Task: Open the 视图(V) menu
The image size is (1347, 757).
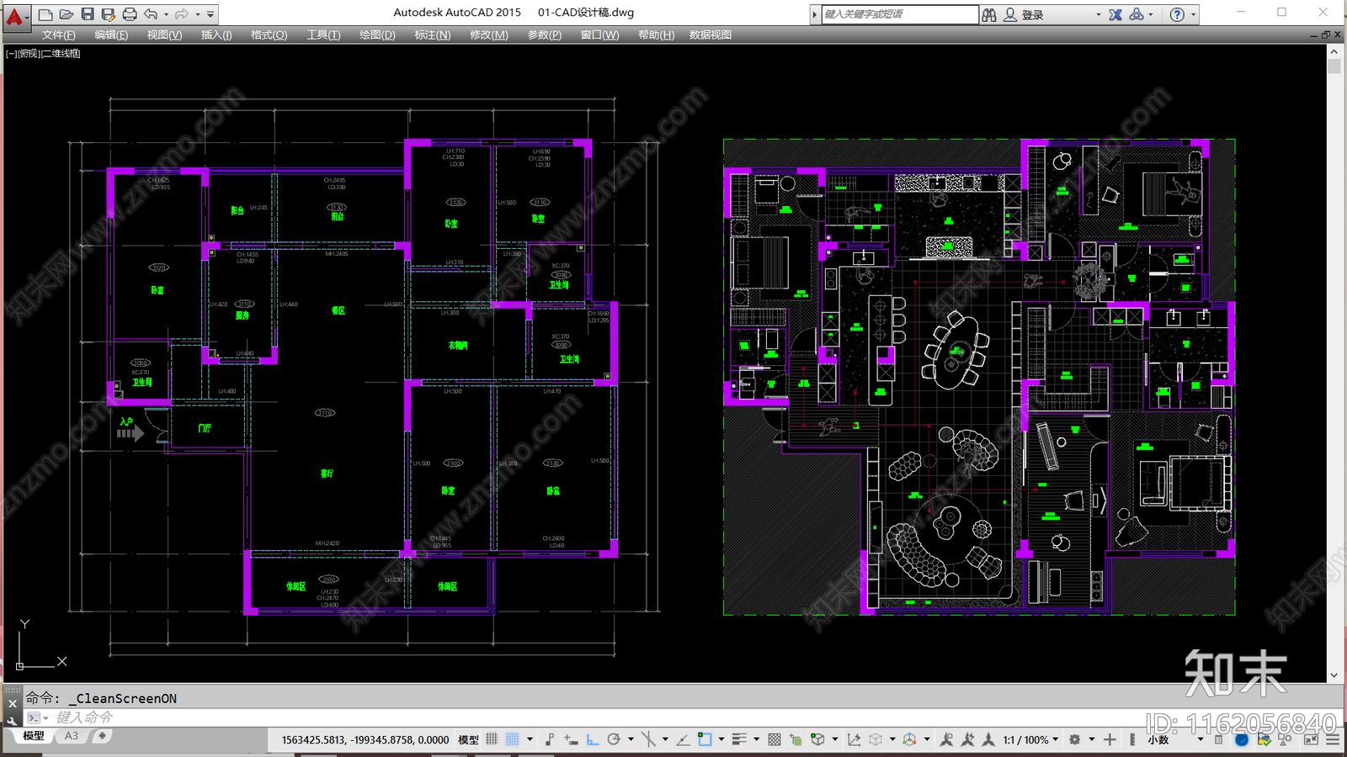Action: [164, 34]
